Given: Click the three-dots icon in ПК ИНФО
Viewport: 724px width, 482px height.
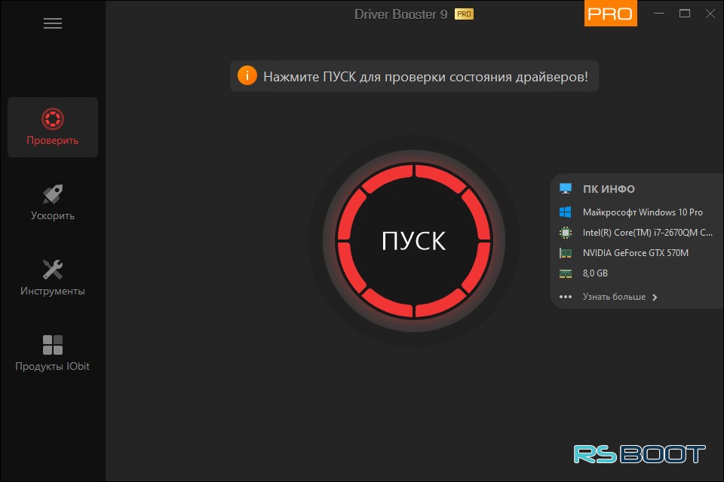Looking at the screenshot, I should (565, 297).
